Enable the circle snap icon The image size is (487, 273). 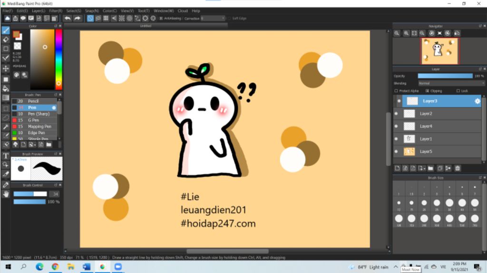click(129, 19)
